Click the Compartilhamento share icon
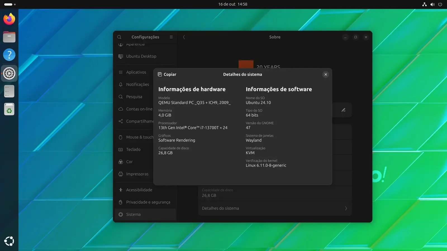This screenshot has width=447, height=251. (x=121, y=121)
